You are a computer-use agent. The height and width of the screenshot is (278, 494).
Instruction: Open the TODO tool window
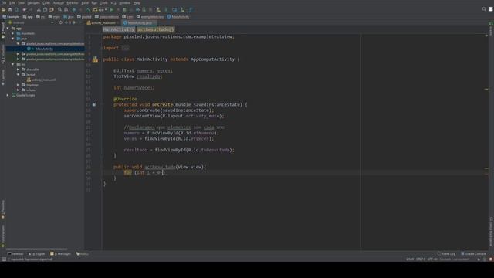83,254
